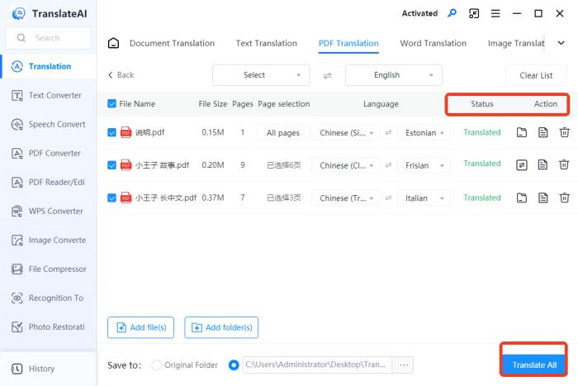Open WPS Converter in sidebar
578x386 pixels.
point(48,211)
